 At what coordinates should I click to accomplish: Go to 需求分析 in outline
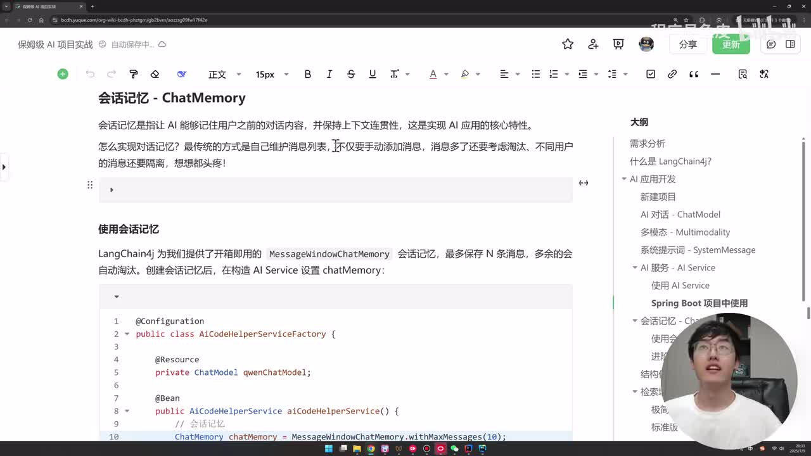click(x=648, y=144)
